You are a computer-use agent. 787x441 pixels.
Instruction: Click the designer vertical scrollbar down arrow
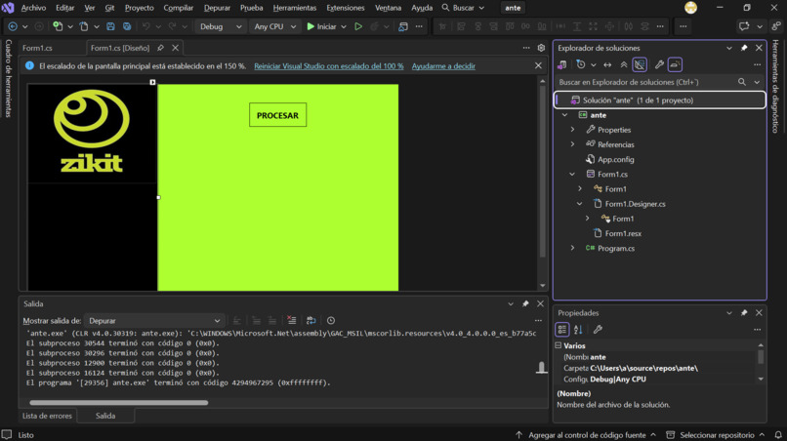(543, 286)
